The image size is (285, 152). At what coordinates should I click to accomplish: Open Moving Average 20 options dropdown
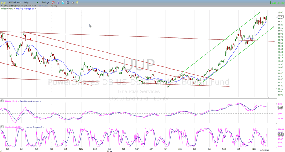(x=36, y=9)
